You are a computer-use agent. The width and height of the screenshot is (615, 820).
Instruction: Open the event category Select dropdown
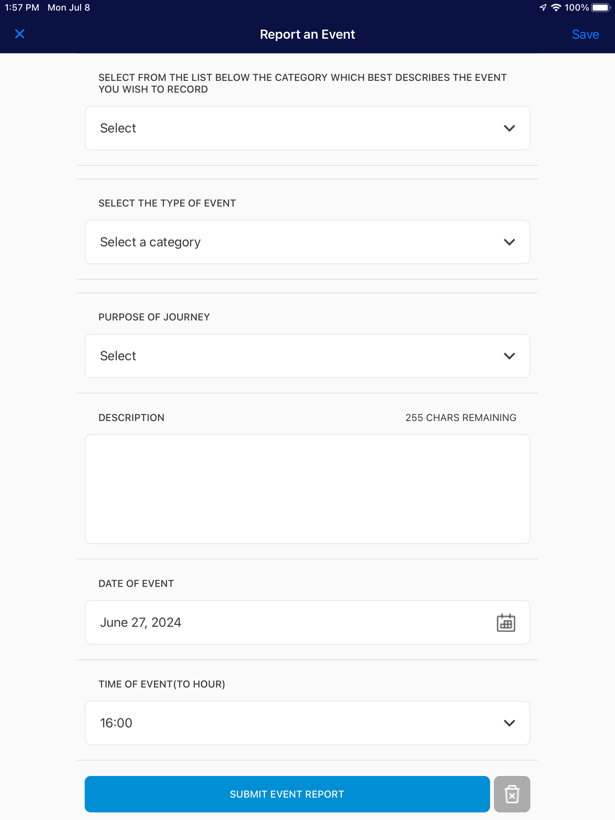coord(307,128)
